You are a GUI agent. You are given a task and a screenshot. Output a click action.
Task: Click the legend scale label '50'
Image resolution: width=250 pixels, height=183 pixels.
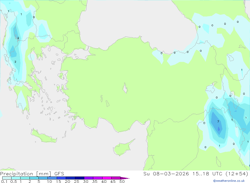[x=122, y=182]
